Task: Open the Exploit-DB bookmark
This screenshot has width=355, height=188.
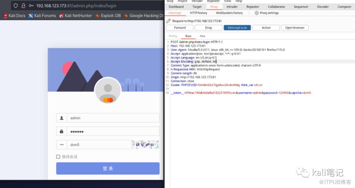Action: point(108,16)
